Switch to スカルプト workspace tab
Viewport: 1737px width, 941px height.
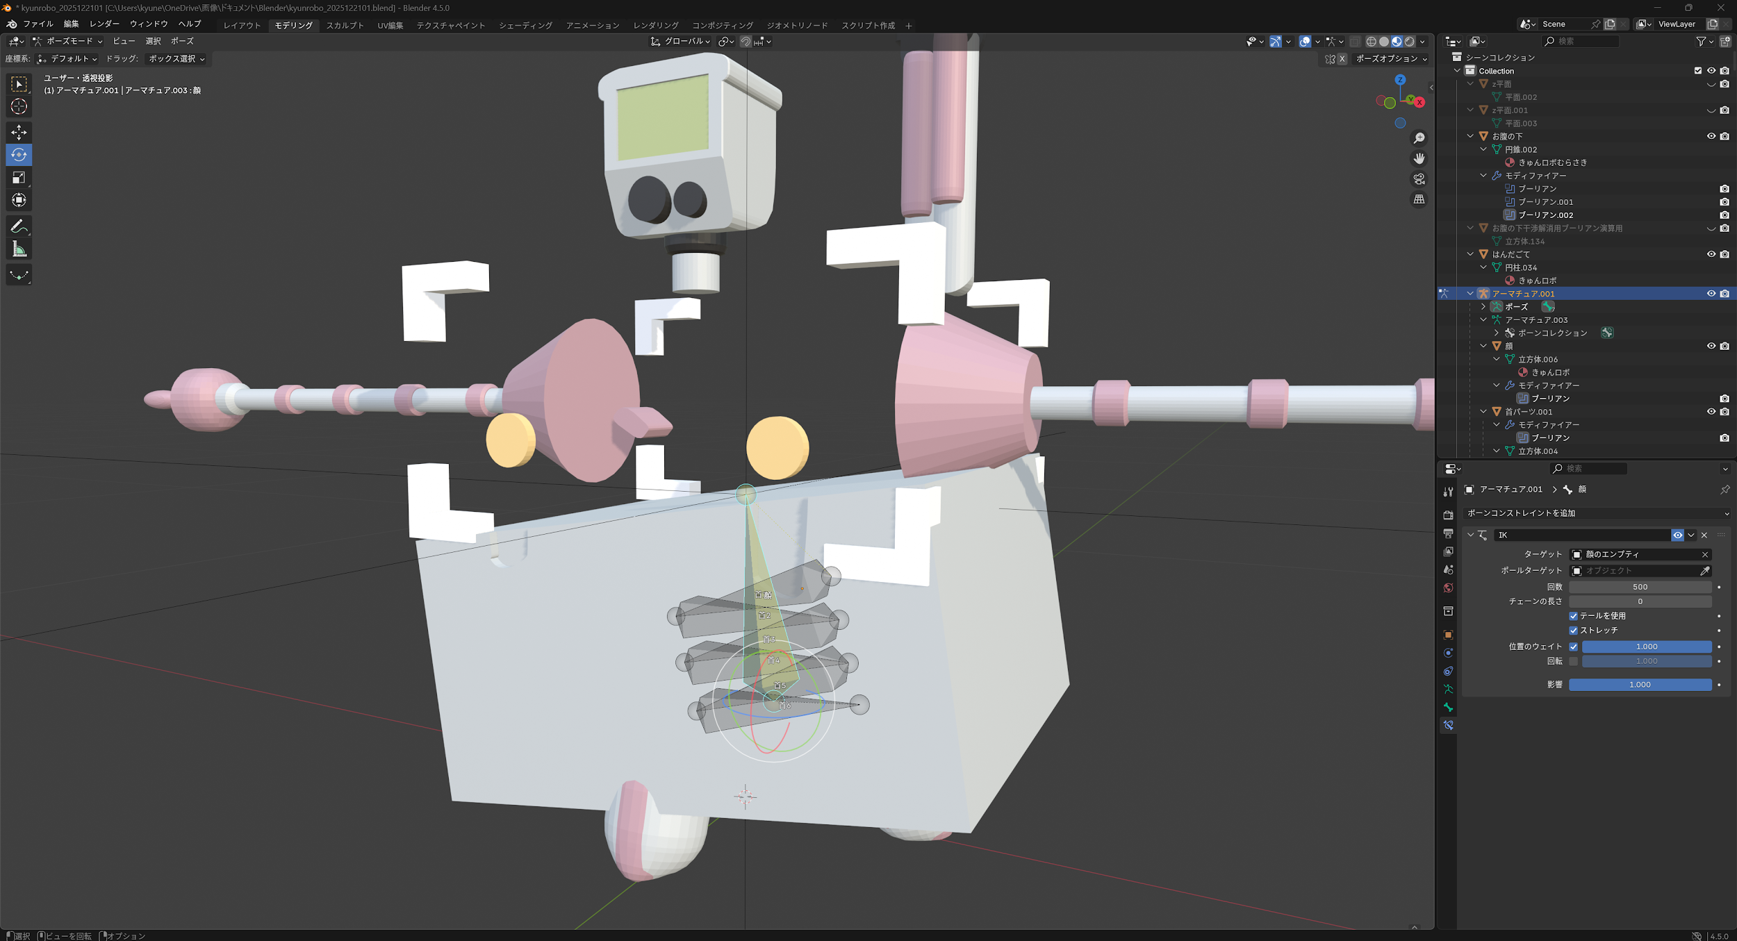click(x=345, y=26)
